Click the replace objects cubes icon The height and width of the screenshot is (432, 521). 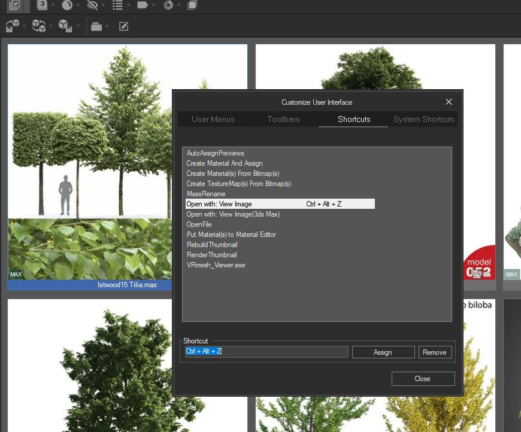pos(39,26)
